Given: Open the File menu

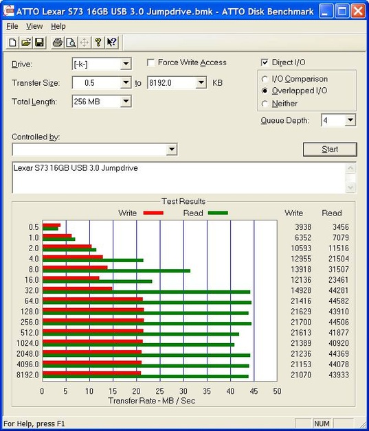Looking at the screenshot, I should (12, 26).
